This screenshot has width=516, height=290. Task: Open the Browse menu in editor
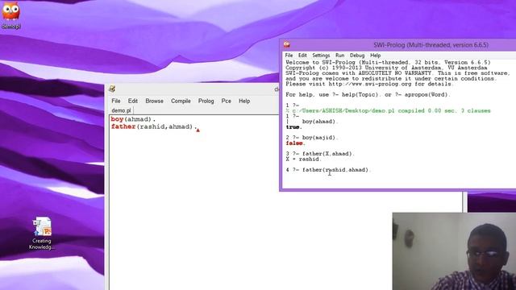point(154,101)
